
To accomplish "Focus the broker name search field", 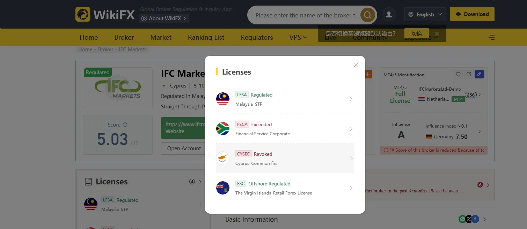I will [307, 15].
